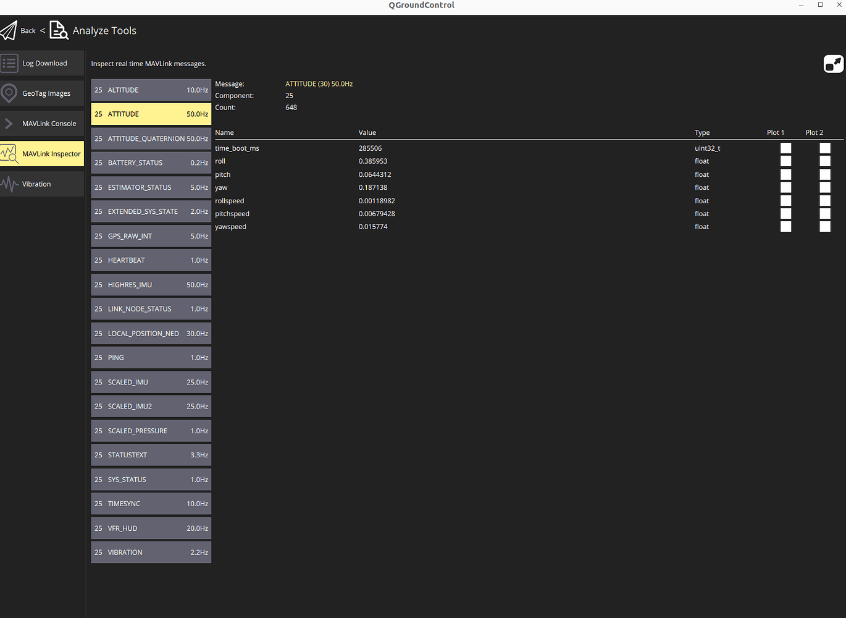
Task: Click the 'ATTITUDE (30) 50.0Hz' message title
Action: click(x=319, y=84)
